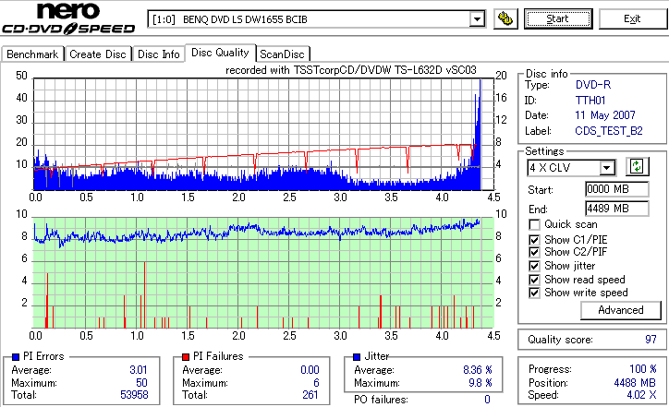Click the date 11 May 2007

(605, 115)
